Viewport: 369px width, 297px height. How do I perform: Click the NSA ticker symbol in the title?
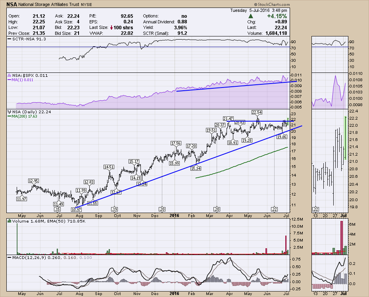click(12, 4)
